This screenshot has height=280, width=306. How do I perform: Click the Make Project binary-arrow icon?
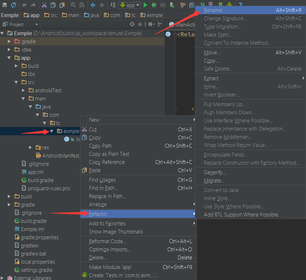(113, 5)
